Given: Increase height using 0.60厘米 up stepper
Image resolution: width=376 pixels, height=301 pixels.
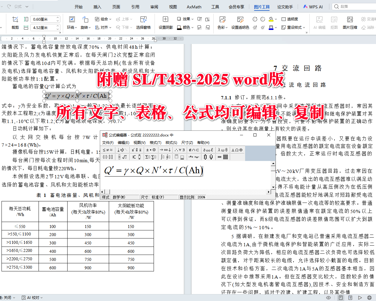Looking at the screenshot, I should (58, 18).
